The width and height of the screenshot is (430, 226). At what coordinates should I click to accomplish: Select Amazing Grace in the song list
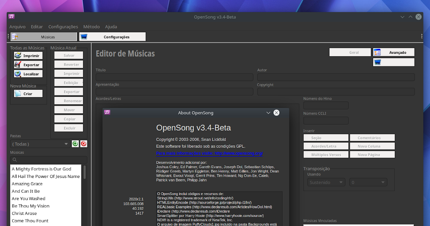(x=28, y=184)
